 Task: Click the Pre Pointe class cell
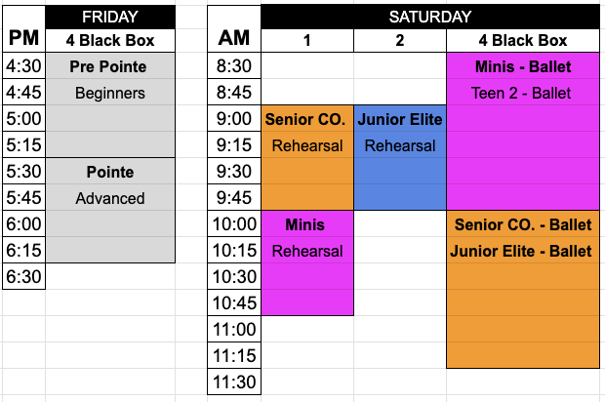110,66
